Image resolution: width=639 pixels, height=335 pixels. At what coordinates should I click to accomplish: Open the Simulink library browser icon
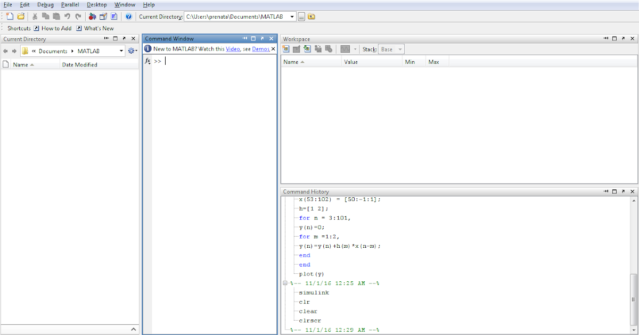[x=91, y=16]
